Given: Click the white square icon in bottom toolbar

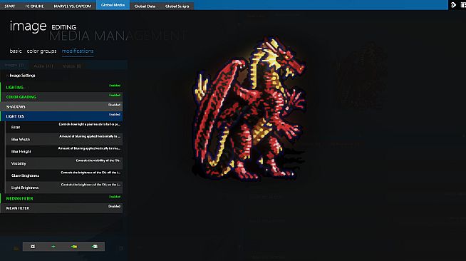Looking at the screenshot, I should click(x=33, y=247).
